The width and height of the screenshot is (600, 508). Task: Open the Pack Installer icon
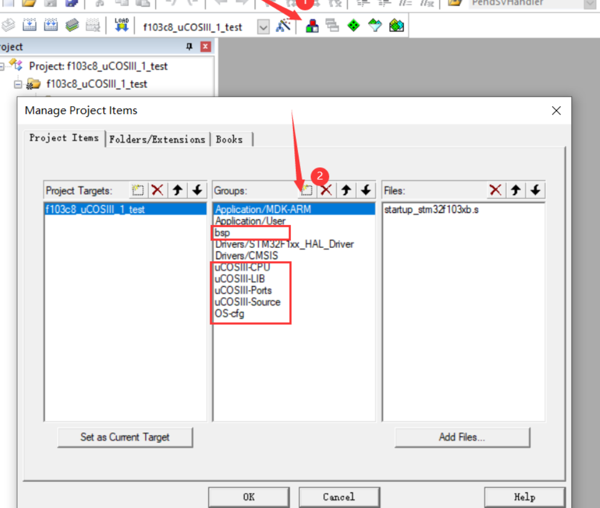[x=396, y=26]
